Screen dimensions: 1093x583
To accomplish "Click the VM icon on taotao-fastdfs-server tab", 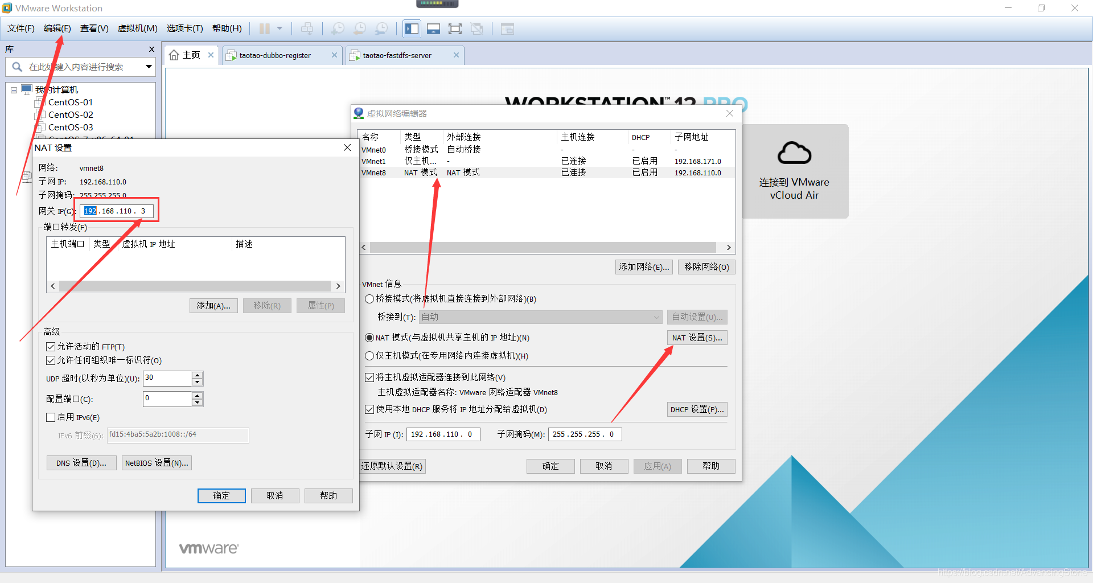I will (355, 55).
